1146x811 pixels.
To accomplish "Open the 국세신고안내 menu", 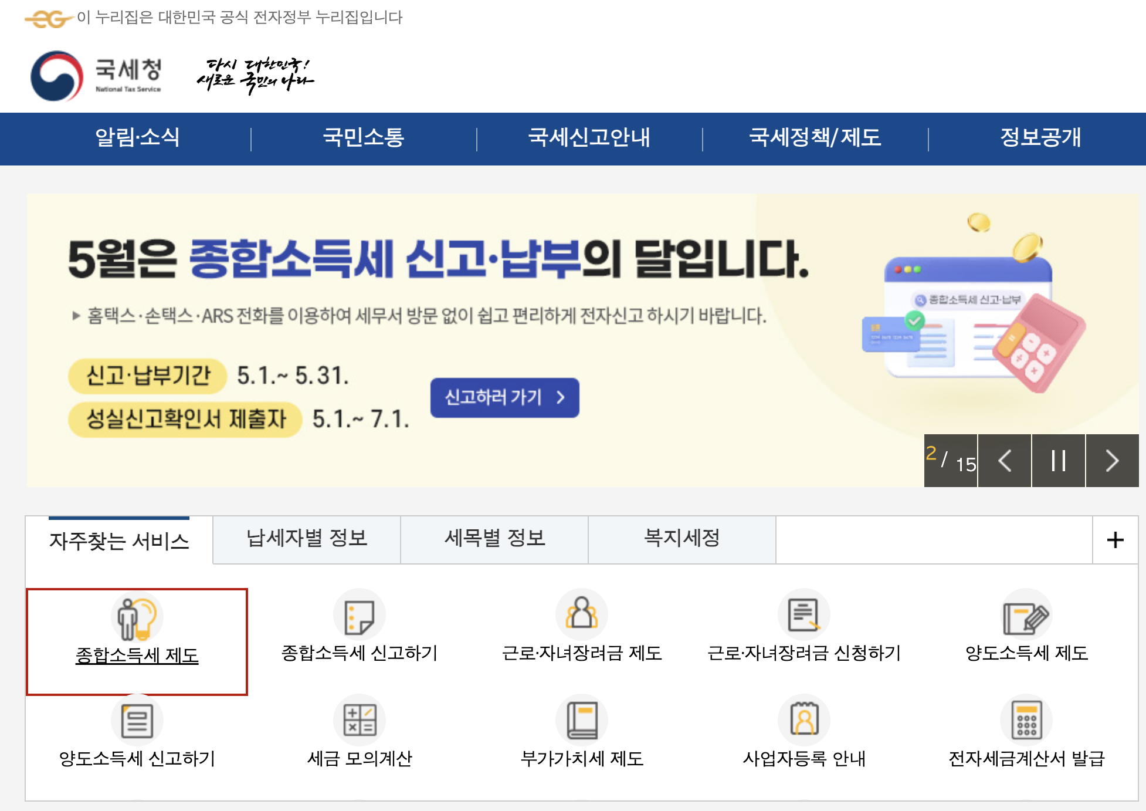I will [589, 138].
